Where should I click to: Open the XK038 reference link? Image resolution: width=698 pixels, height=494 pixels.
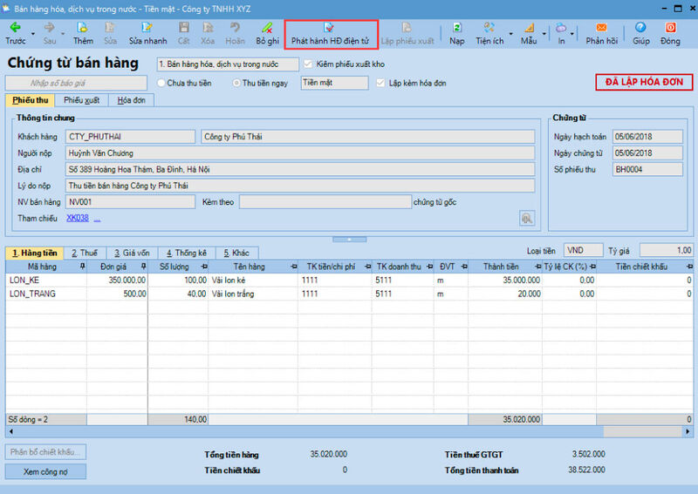[x=78, y=218]
